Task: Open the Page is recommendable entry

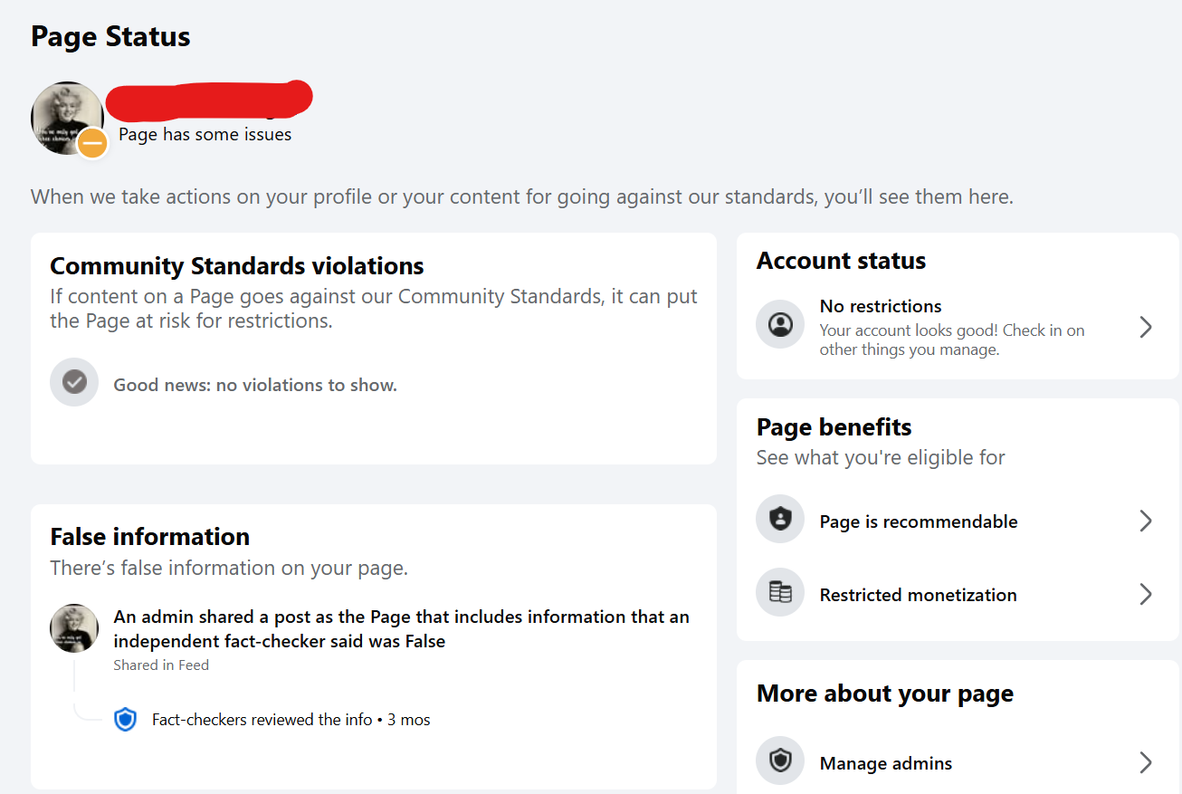Action: point(958,521)
